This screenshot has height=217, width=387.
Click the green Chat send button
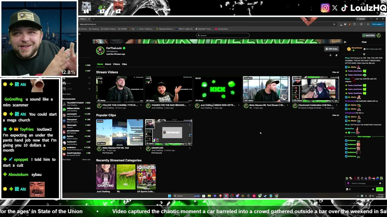[x=380, y=189]
